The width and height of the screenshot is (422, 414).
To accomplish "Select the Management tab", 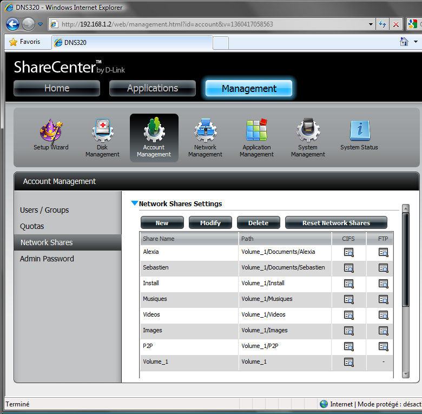I will (x=249, y=88).
